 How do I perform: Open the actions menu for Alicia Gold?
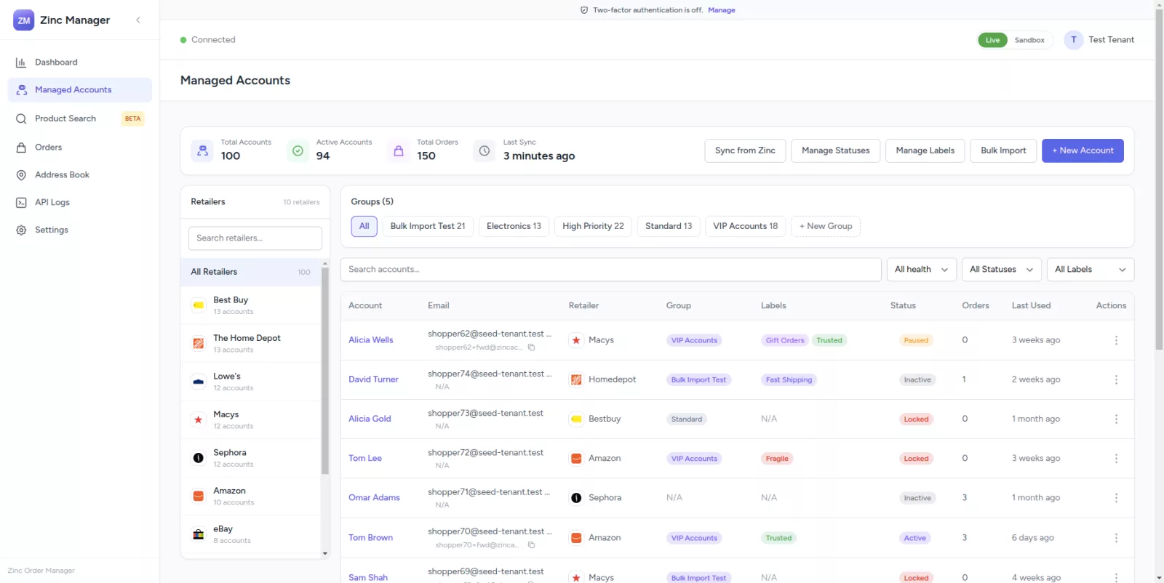point(1116,419)
